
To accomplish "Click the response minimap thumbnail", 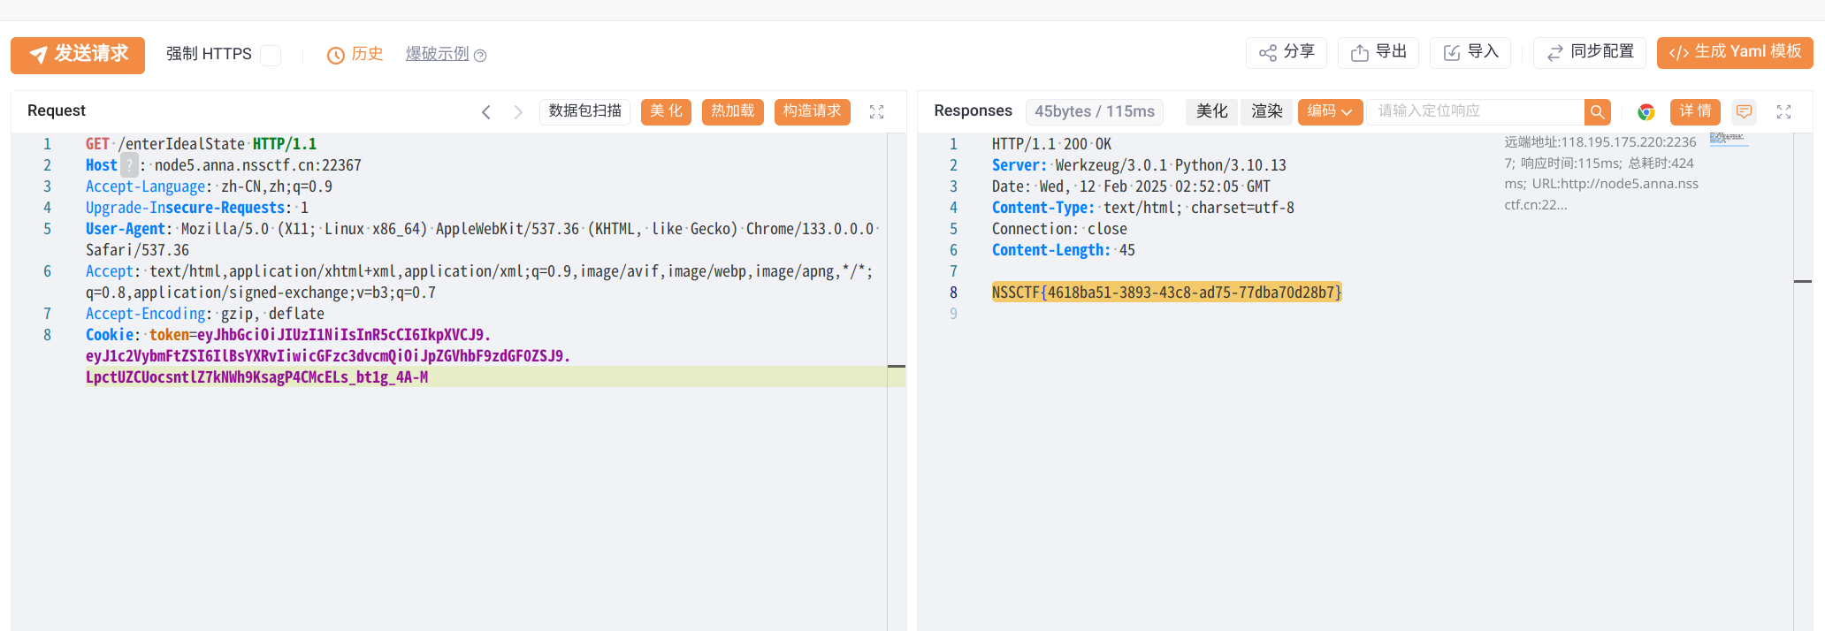I will click(x=1728, y=139).
